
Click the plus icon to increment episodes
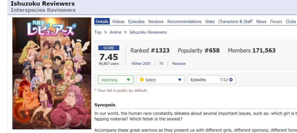coord(231,80)
